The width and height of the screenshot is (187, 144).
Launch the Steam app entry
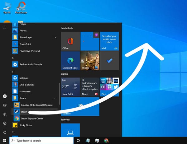pos(35,112)
